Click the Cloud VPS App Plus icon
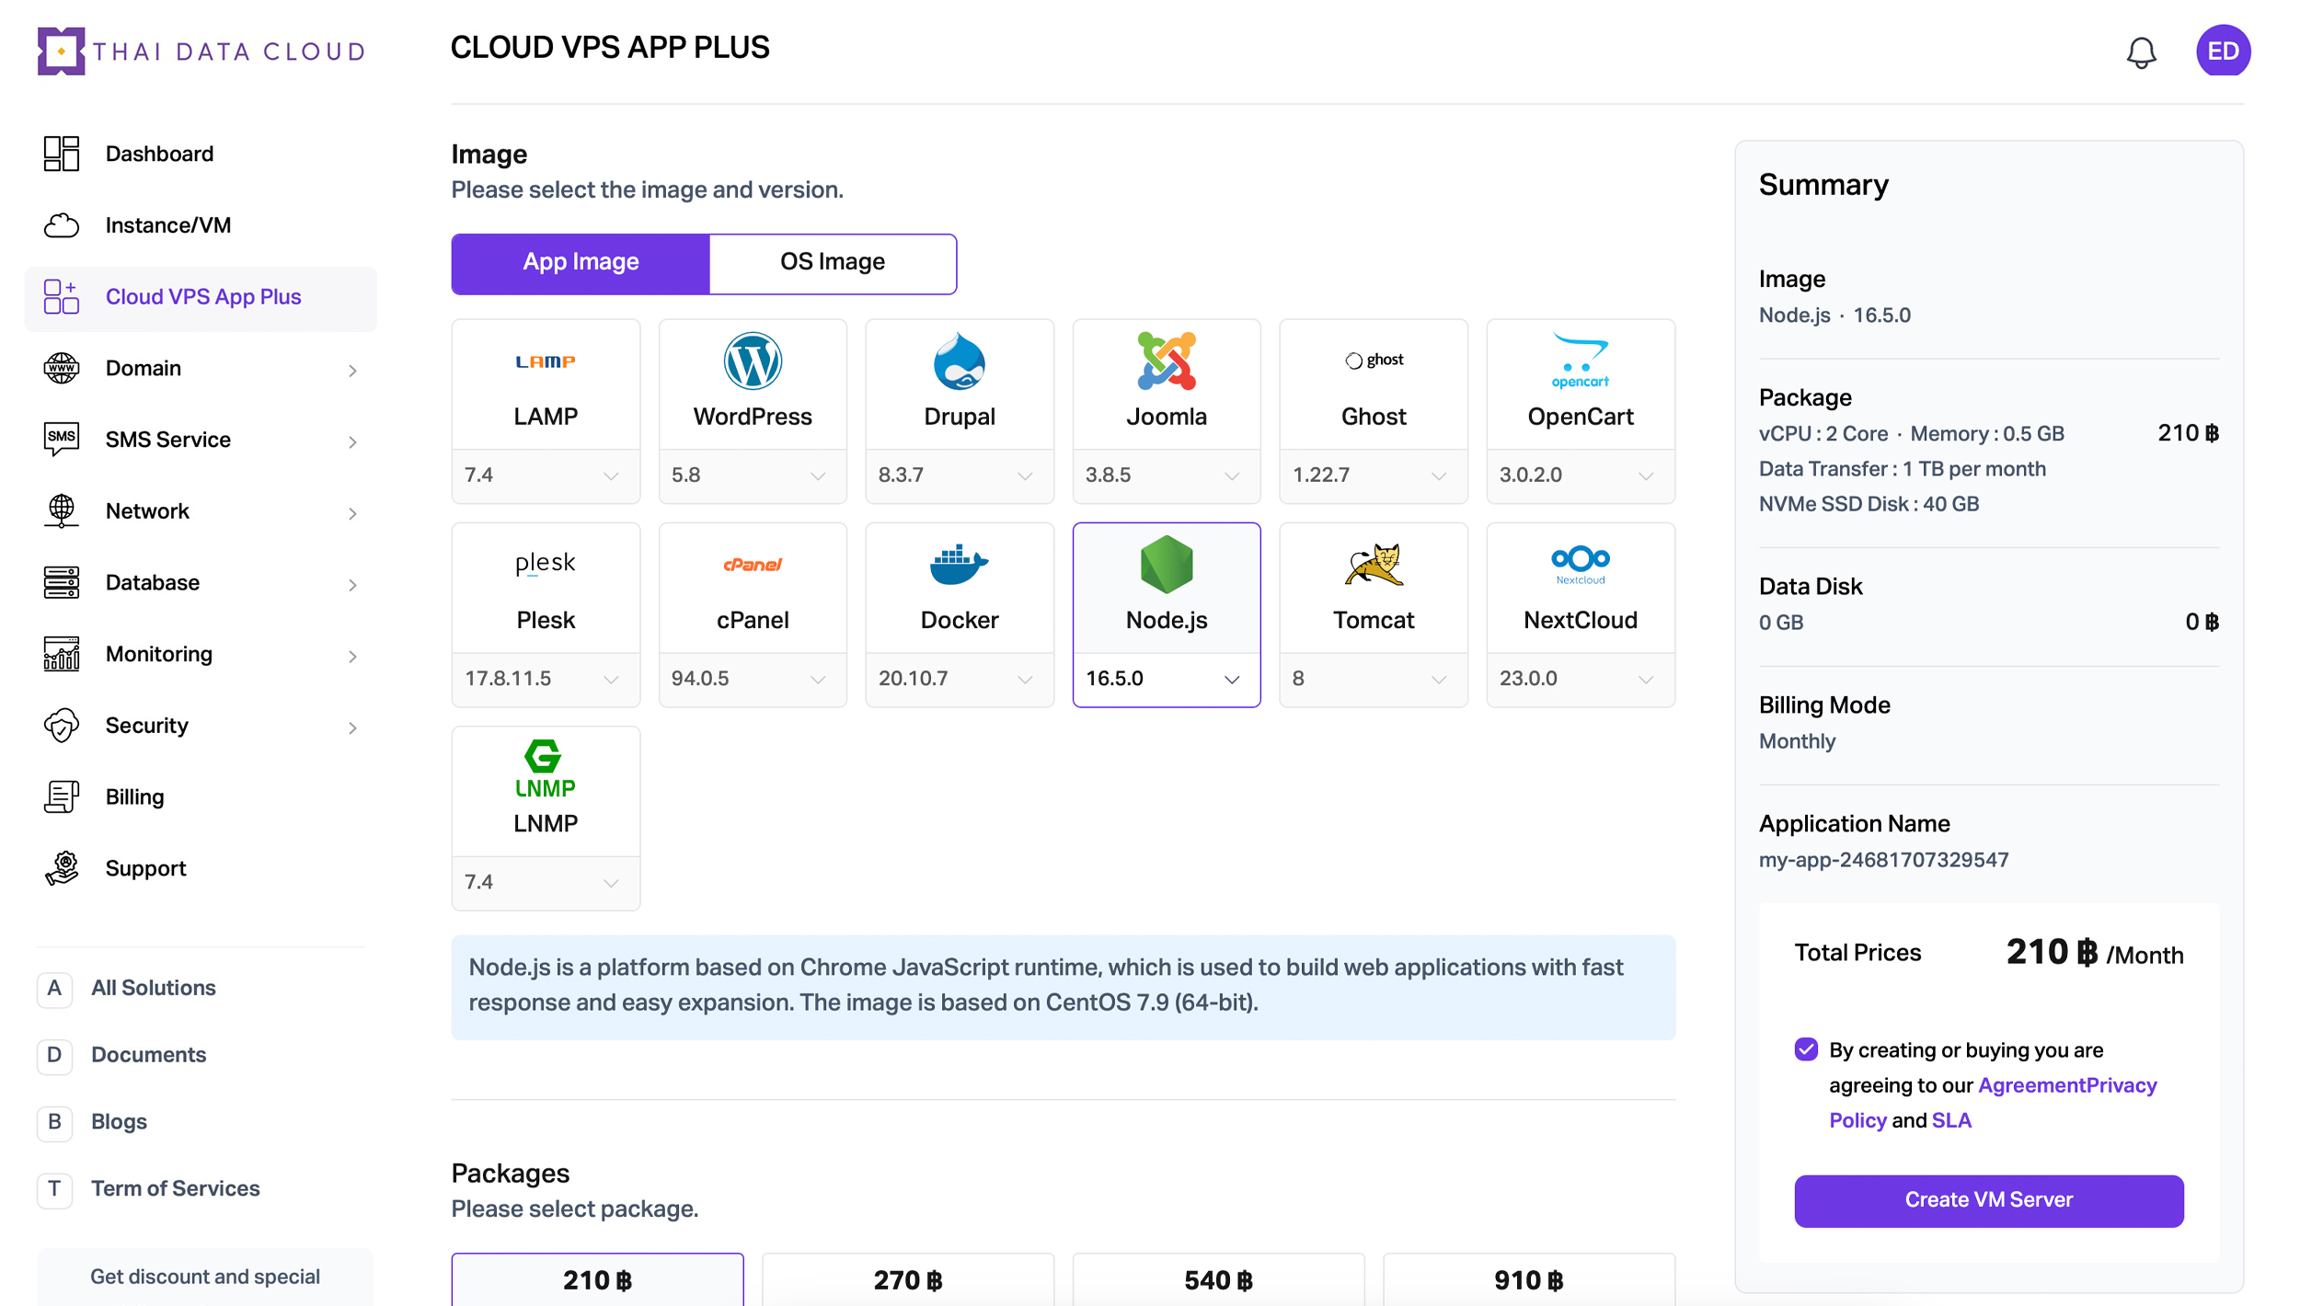 (62, 297)
